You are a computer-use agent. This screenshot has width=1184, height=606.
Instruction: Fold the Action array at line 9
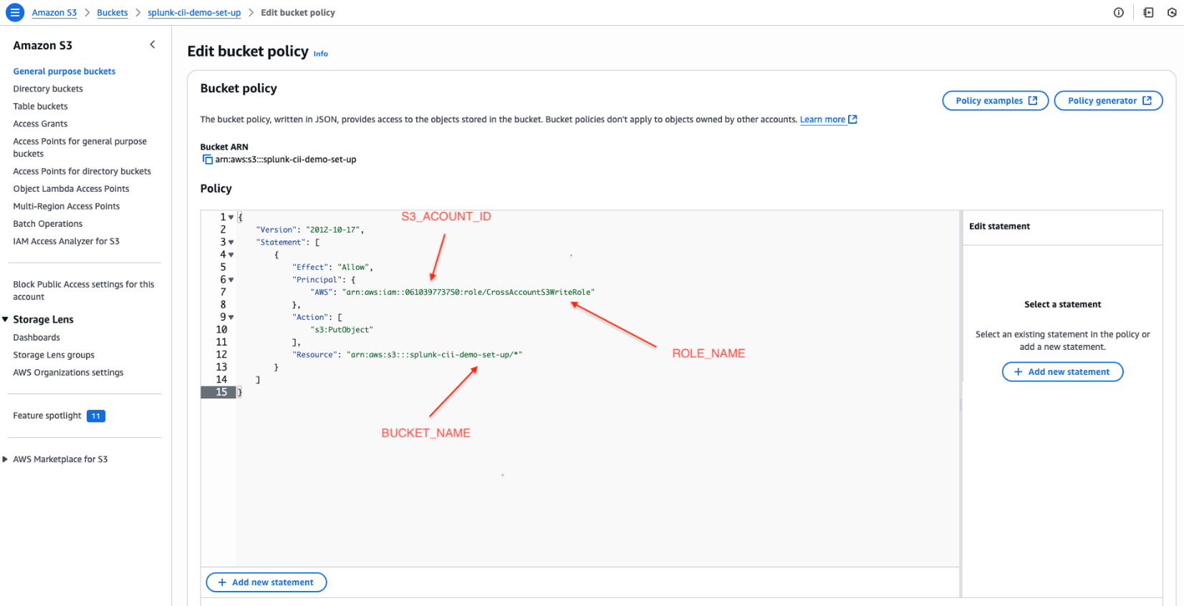231,317
